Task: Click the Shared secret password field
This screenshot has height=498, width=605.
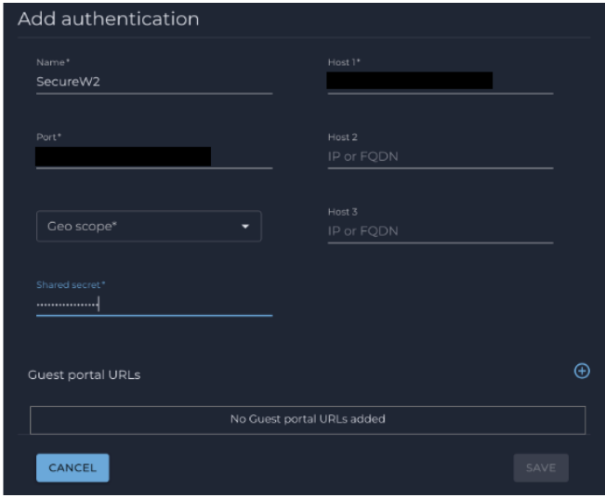Action: point(154,305)
